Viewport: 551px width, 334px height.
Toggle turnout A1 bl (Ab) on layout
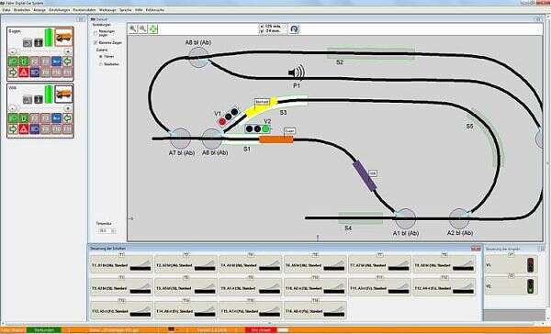click(406, 218)
